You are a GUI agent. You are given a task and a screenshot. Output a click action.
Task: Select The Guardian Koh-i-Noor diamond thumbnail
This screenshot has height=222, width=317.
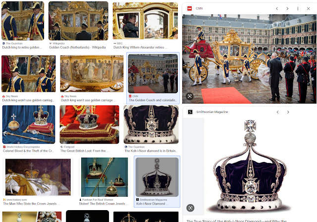coord(151,124)
